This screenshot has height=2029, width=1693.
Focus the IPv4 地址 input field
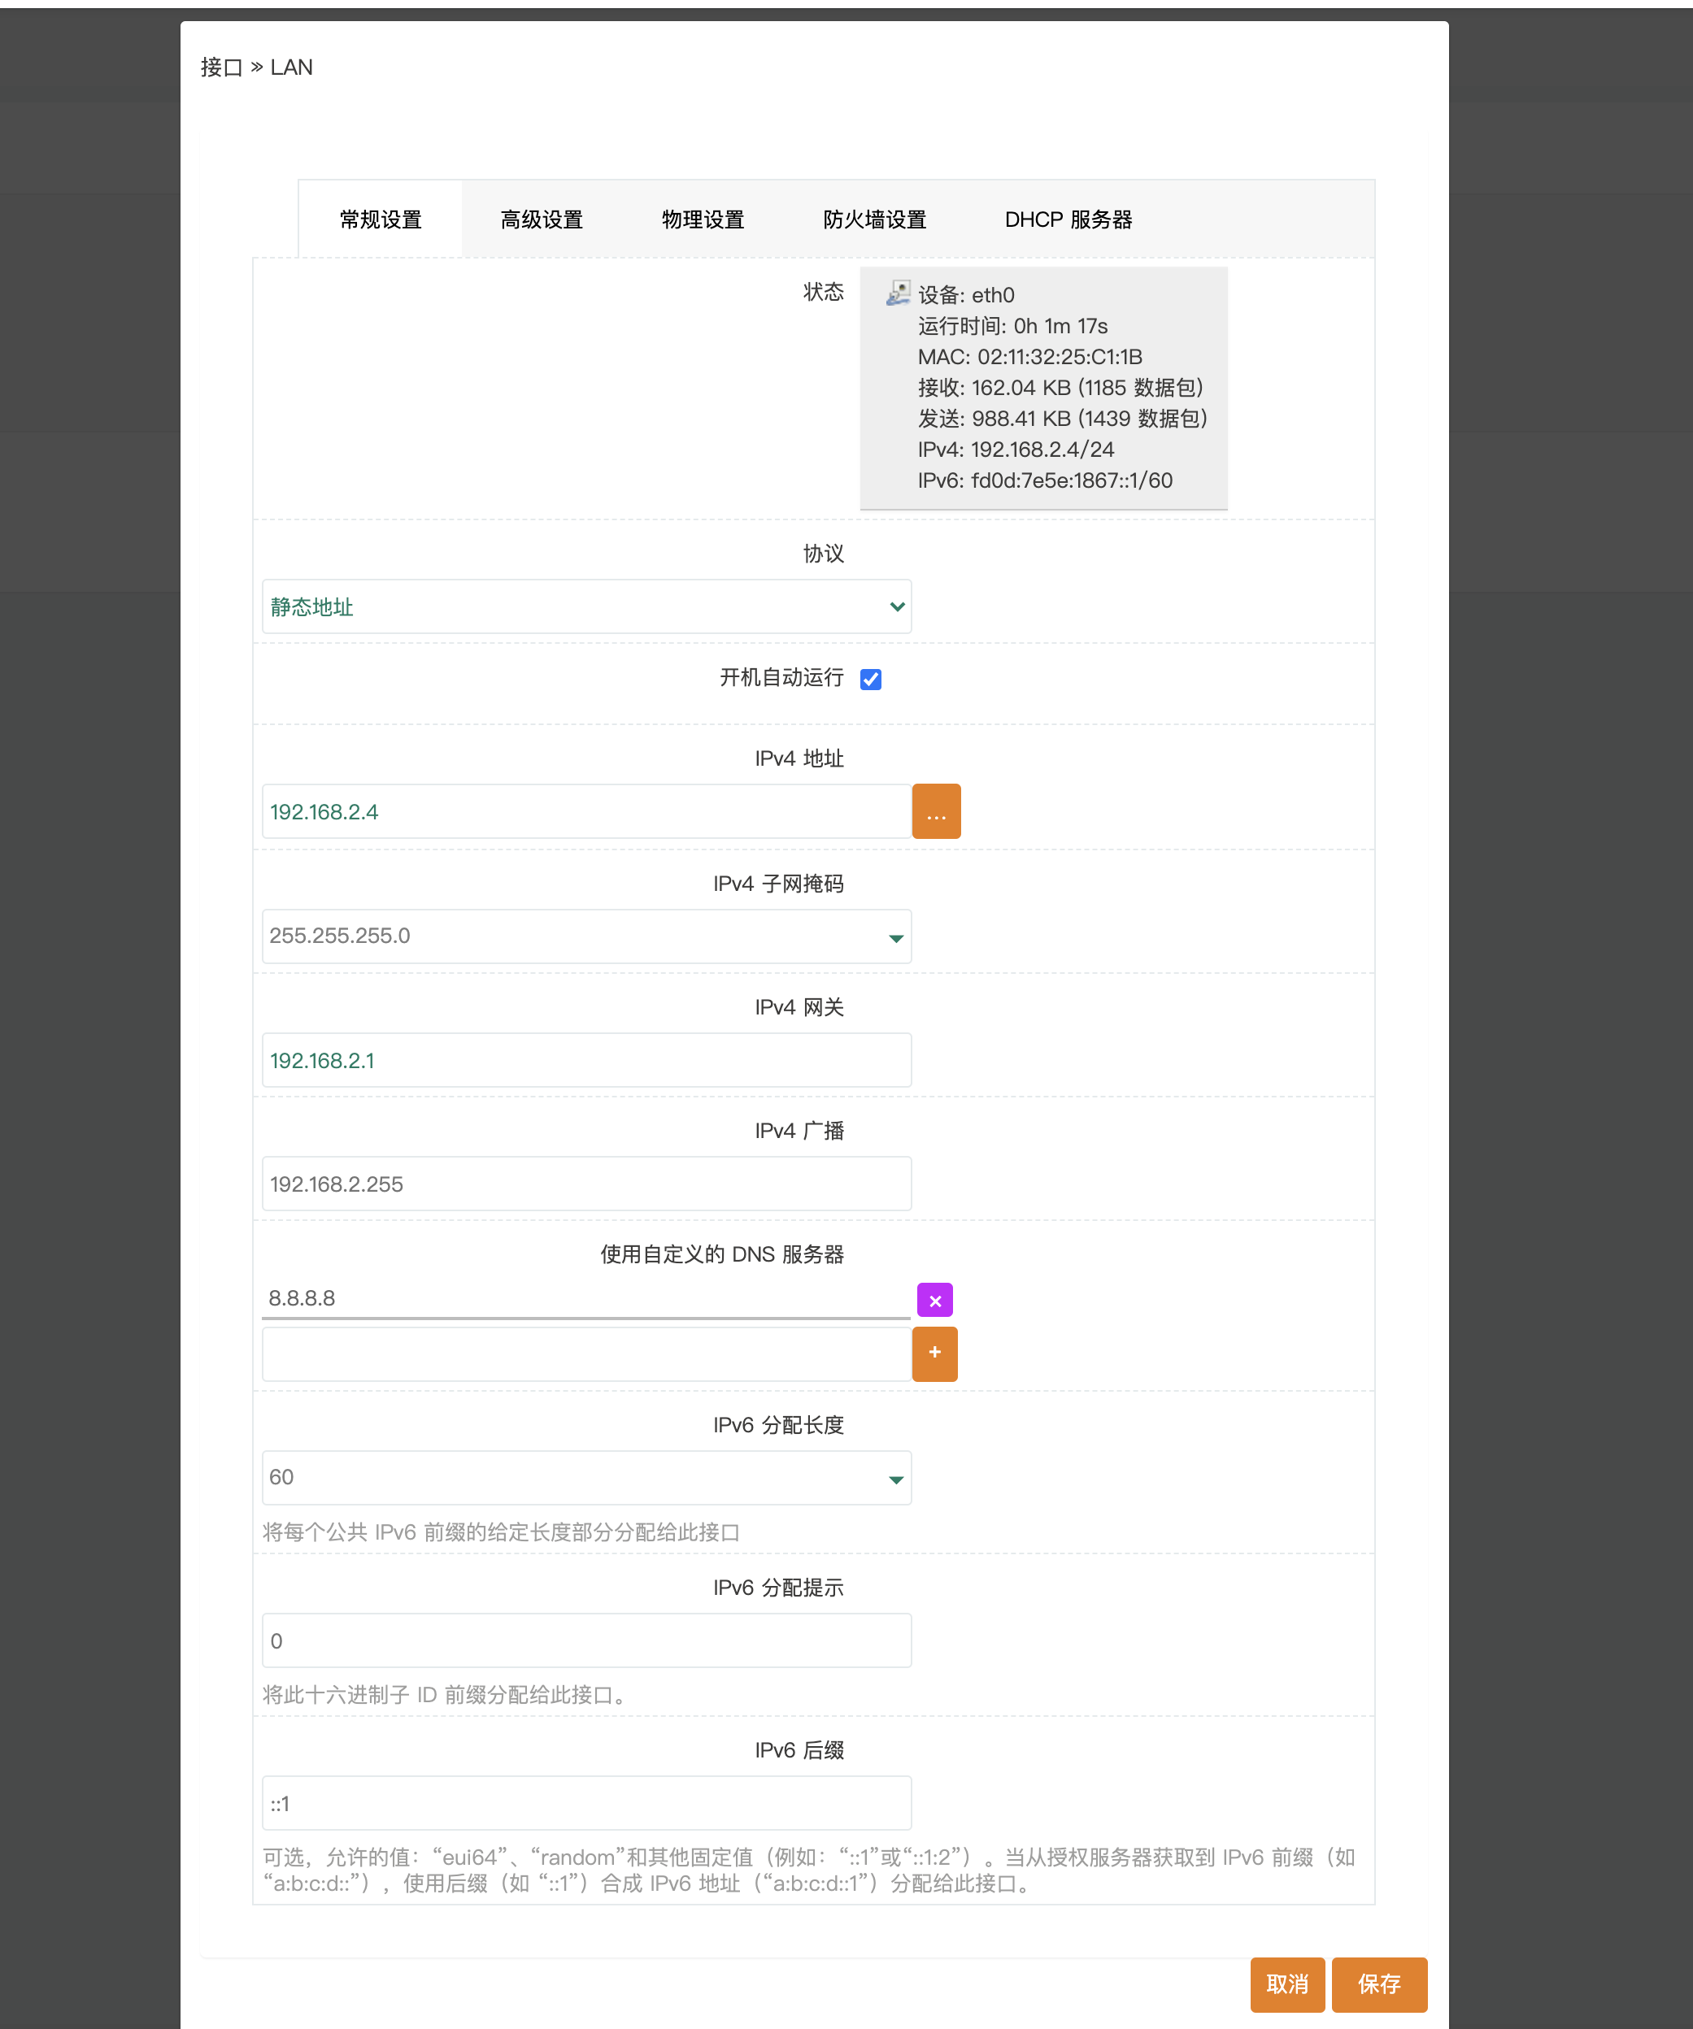586,811
